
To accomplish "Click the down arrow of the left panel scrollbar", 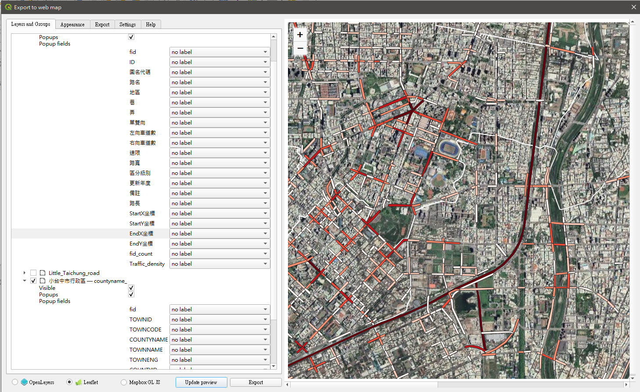I will click(x=274, y=366).
